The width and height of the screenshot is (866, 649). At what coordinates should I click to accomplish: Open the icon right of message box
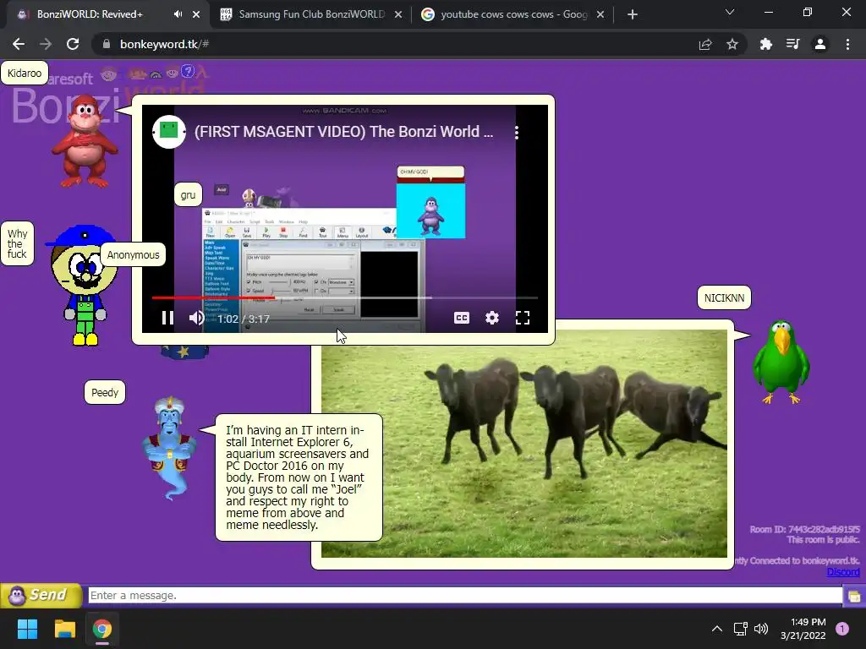(854, 596)
